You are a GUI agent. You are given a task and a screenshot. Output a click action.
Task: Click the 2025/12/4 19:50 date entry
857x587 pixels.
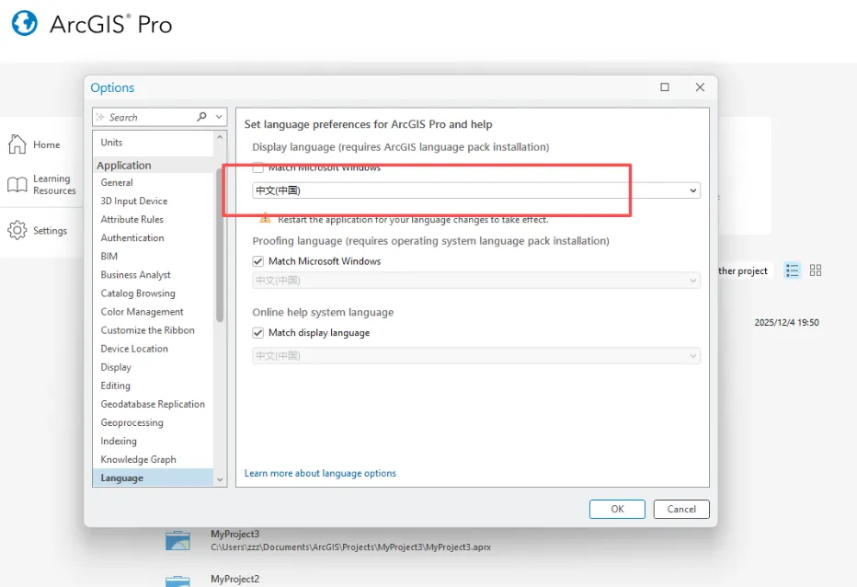[786, 322]
